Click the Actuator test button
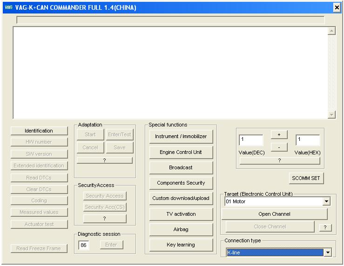This screenshot has height=266, width=344. [39, 224]
